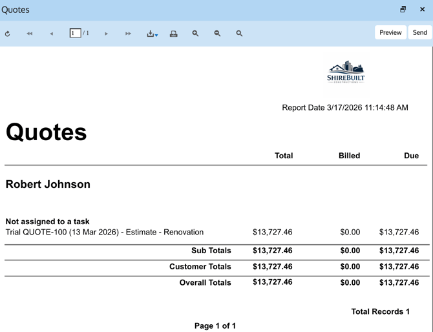Click the Robert Johnson customer heading
The image size is (433, 332).
pyautogui.click(x=48, y=184)
